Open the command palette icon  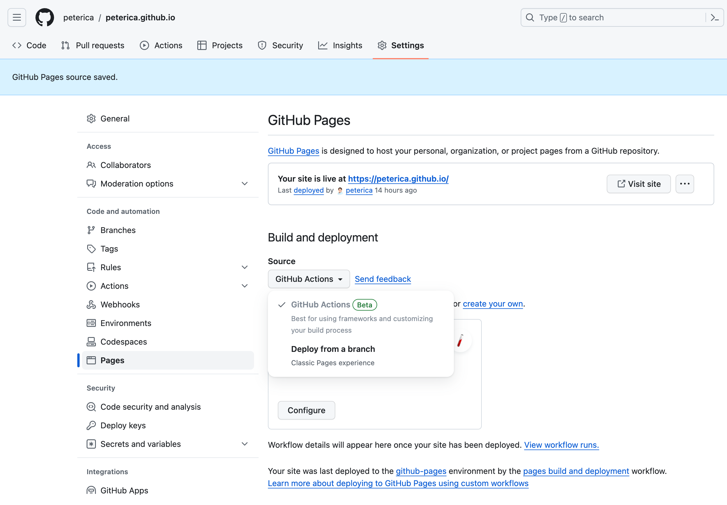(x=714, y=17)
